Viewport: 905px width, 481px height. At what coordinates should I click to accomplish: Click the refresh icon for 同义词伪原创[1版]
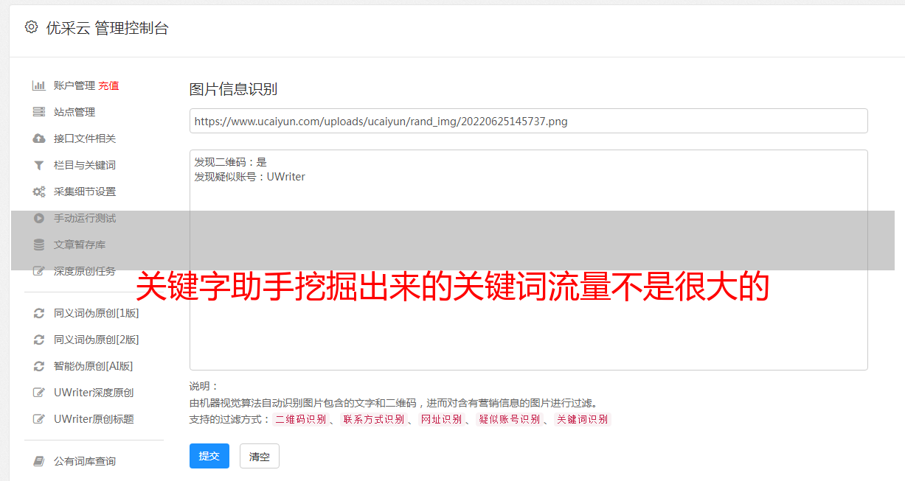click(39, 313)
